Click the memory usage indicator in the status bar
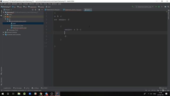 click(x=166, y=91)
